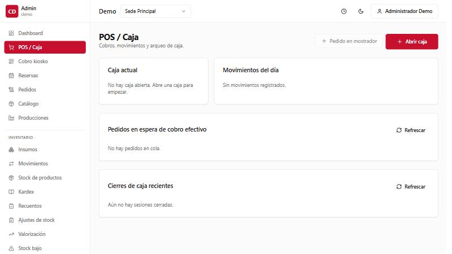Click the Stock bajo warning icon
The height and width of the screenshot is (254, 452).
tap(11, 248)
